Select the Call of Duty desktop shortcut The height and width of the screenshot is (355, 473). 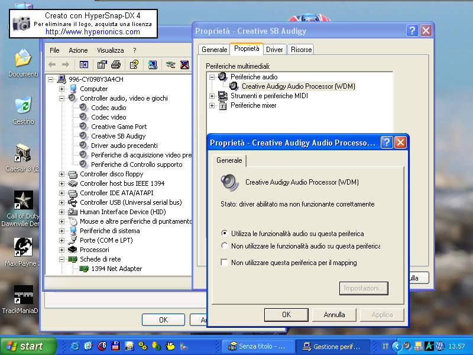tap(24, 200)
